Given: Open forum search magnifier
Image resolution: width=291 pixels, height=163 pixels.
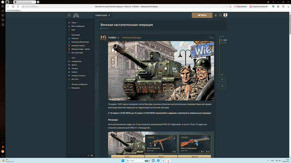Looking at the screenshot, I should [221, 15].
